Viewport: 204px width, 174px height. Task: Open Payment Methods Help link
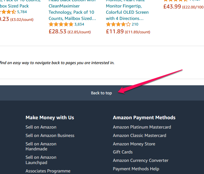click(x=136, y=169)
